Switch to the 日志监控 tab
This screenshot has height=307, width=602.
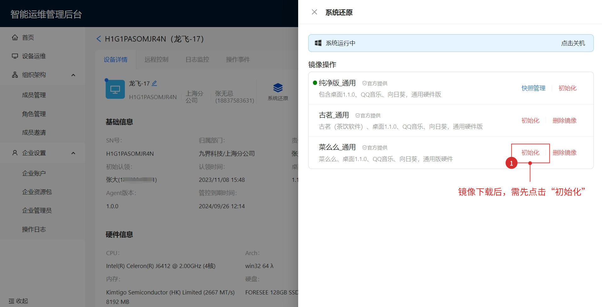pos(197,59)
